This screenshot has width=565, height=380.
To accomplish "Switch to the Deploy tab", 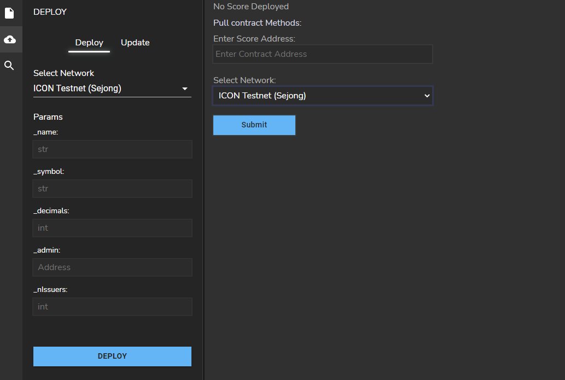I will (89, 43).
